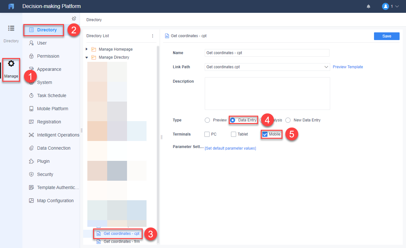Screen dimensions: 406x248
Task: Click the Description text area
Action: [x=267, y=94]
